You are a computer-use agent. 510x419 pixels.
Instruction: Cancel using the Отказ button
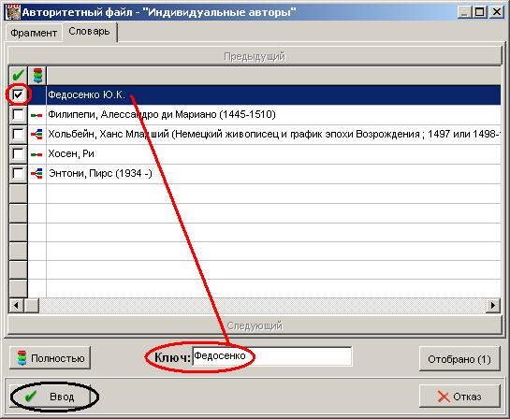point(459,397)
